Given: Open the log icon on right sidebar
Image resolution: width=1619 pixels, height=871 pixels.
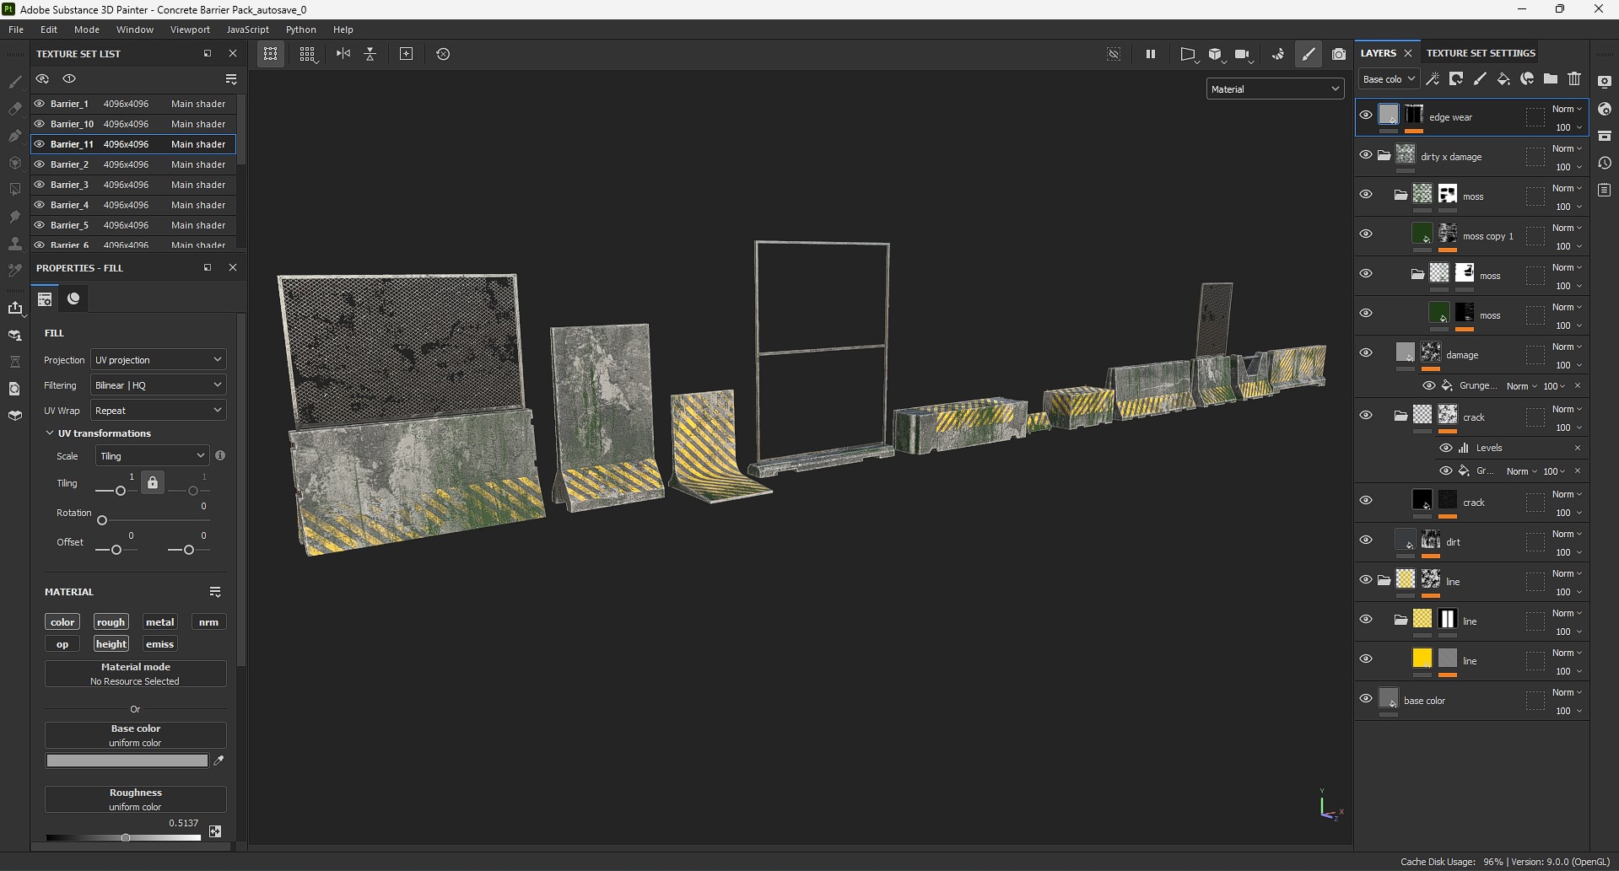Looking at the screenshot, I should click(1605, 191).
